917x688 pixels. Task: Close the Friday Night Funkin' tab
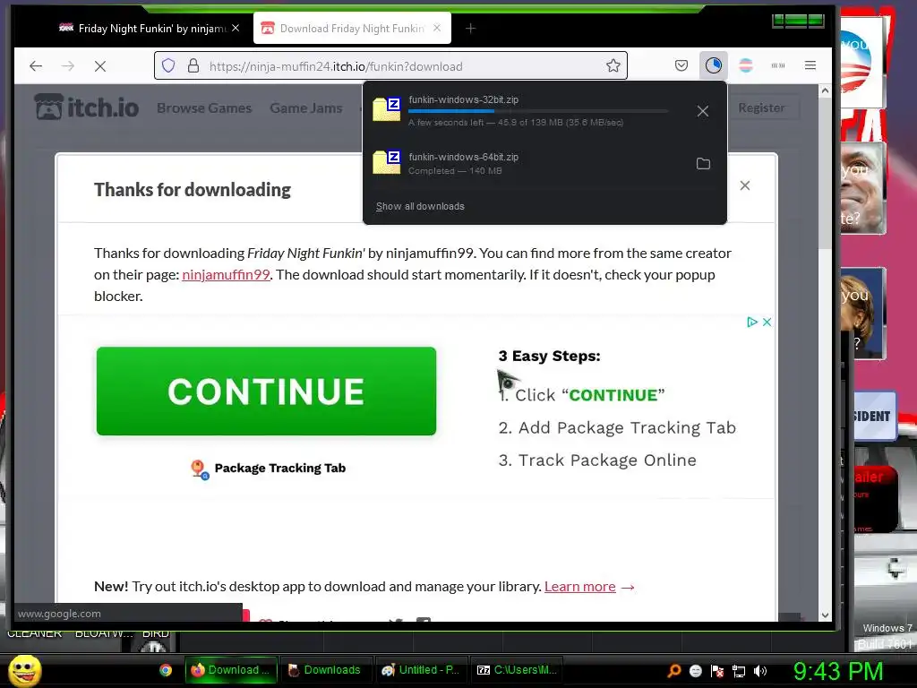[236, 28]
